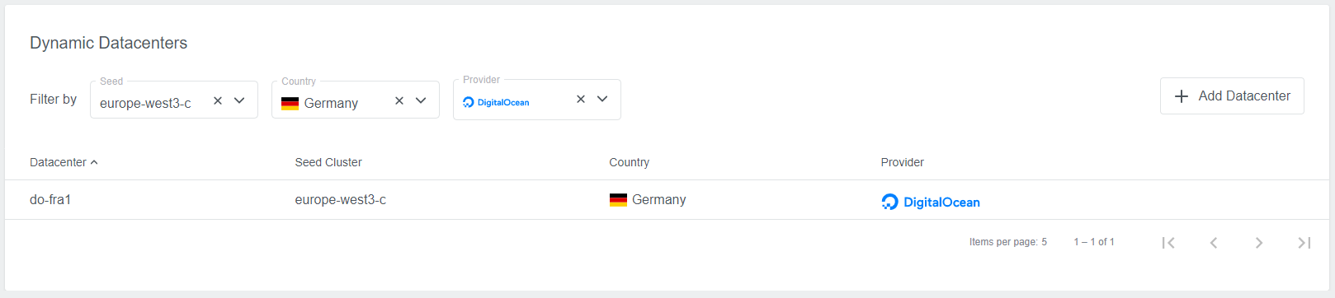
Task: Click the Add Datacenter button
Action: tap(1232, 95)
